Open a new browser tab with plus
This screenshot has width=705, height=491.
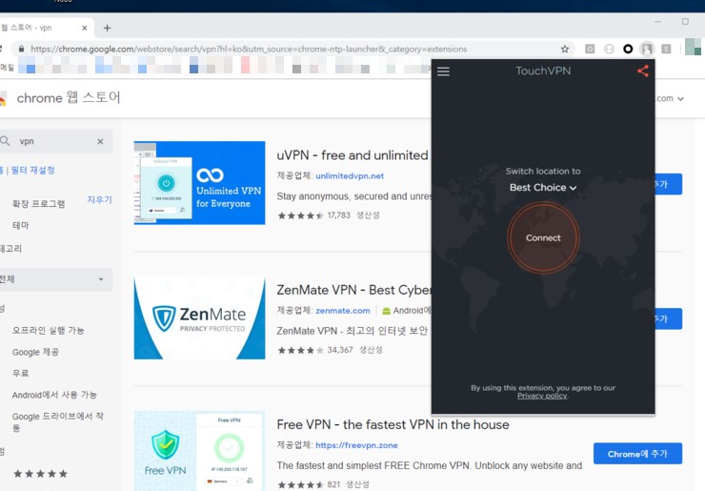point(107,28)
